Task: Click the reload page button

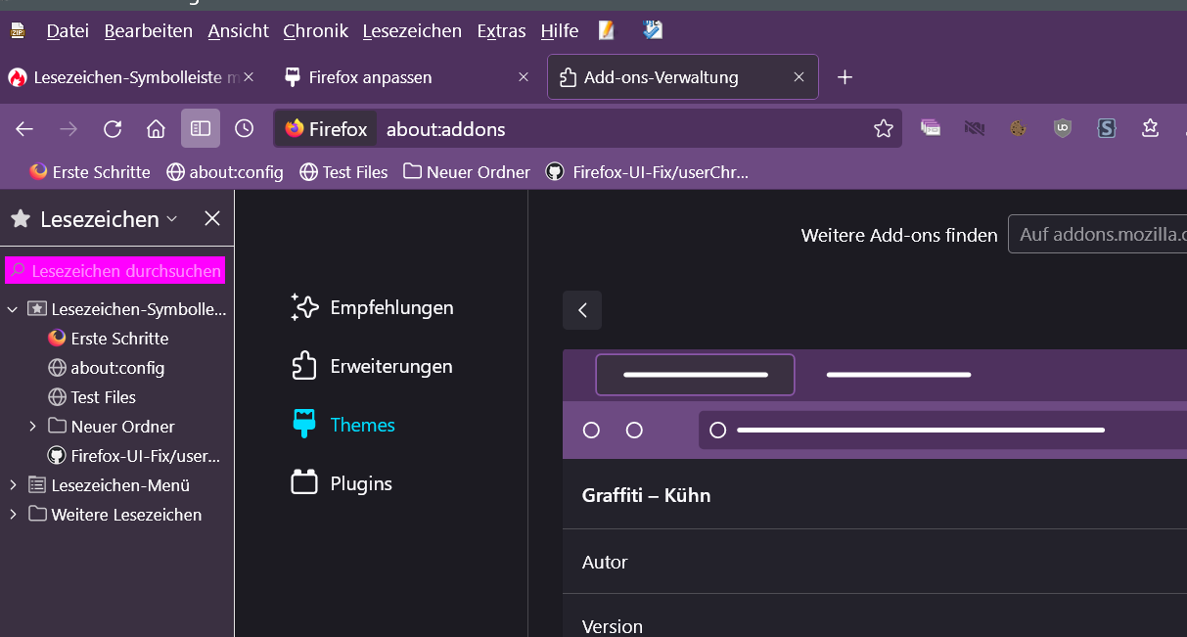Action: [x=113, y=129]
